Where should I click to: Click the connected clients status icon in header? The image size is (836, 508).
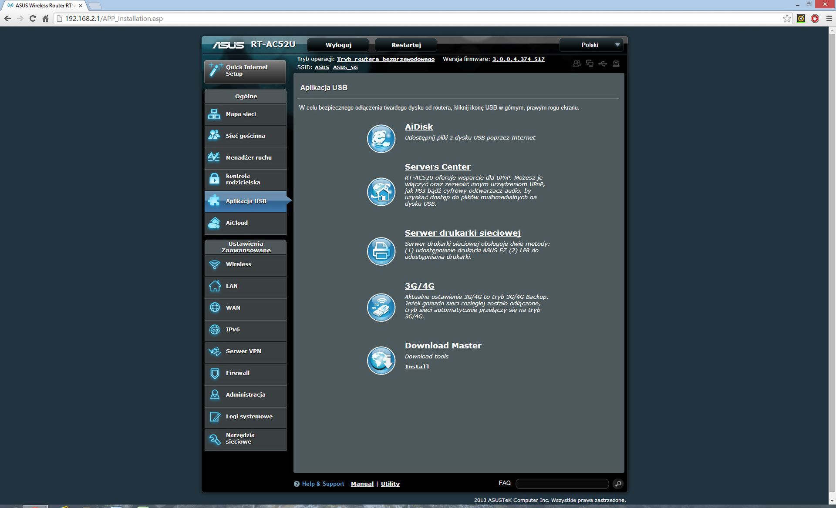(x=590, y=63)
